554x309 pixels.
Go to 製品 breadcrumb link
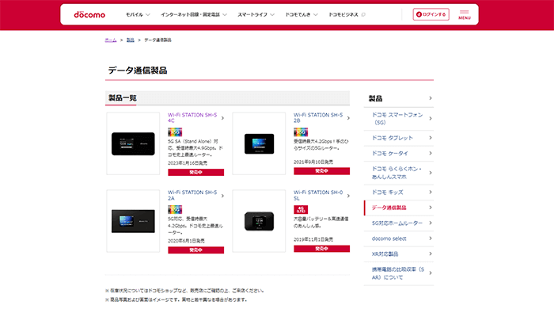pos(131,40)
